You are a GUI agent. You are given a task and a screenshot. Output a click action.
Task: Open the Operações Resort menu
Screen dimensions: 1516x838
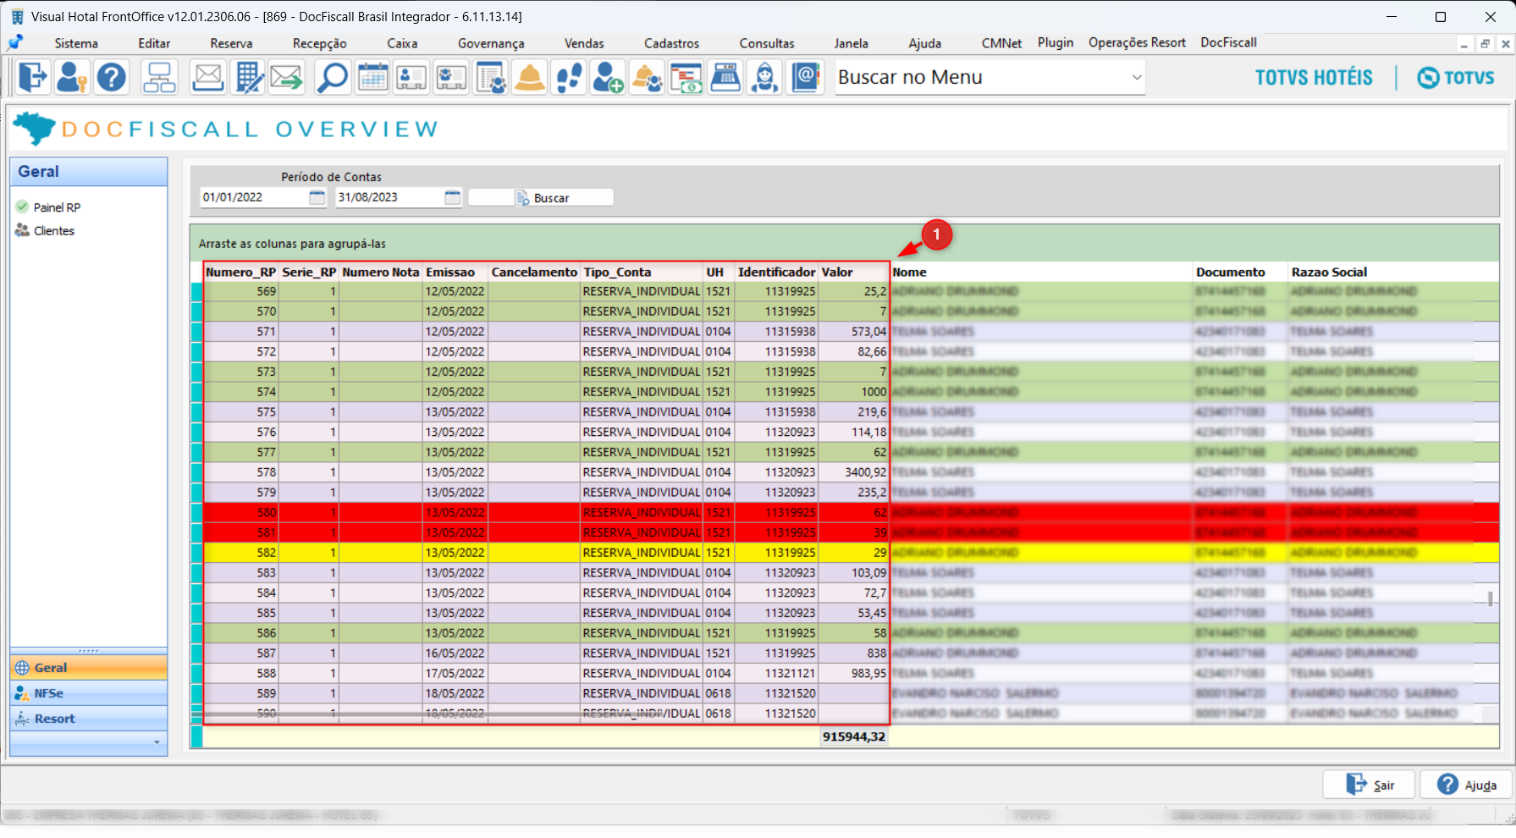1137,42
